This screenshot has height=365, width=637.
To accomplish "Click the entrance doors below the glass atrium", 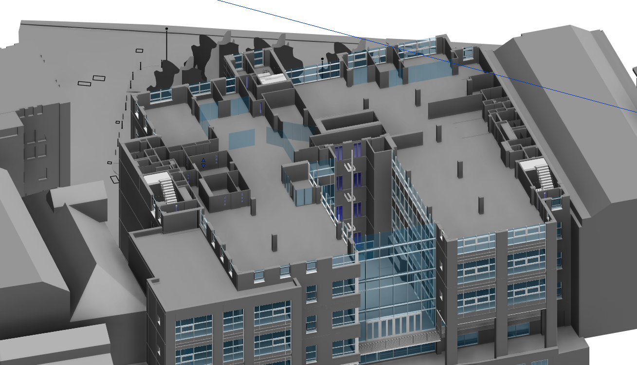I will (395, 327).
